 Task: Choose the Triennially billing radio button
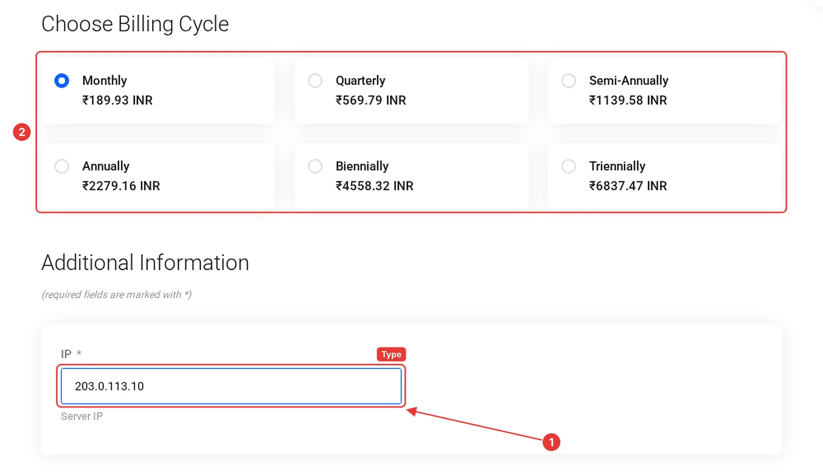pos(569,166)
